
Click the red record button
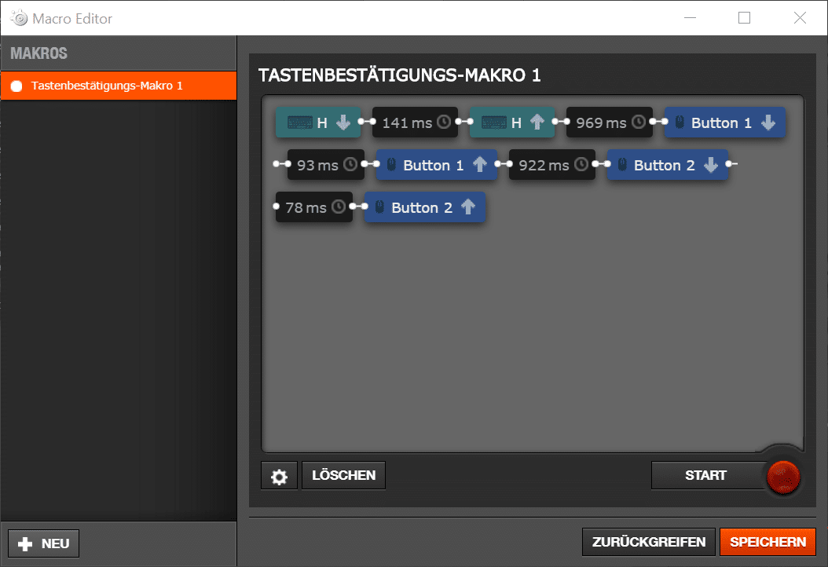click(782, 475)
